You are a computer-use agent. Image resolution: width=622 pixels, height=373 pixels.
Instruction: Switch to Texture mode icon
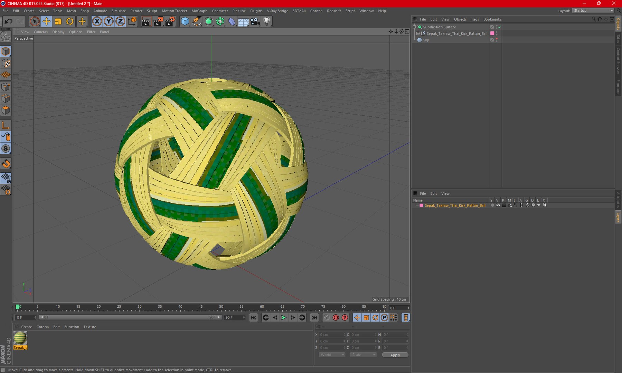(6, 63)
